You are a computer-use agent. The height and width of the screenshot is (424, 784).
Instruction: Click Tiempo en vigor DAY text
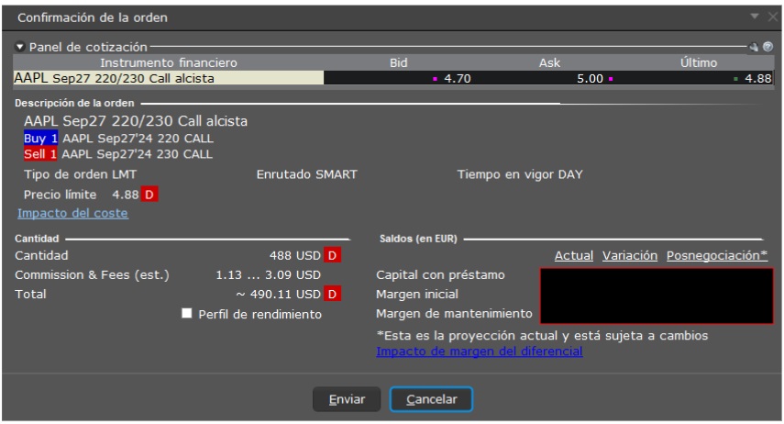tap(520, 174)
